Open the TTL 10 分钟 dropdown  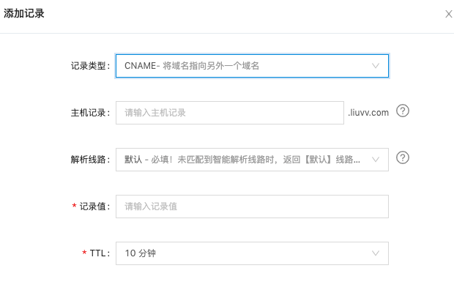[x=252, y=253]
